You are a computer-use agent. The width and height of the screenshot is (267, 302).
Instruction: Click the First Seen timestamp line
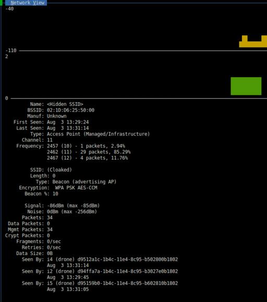click(x=51, y=122)
